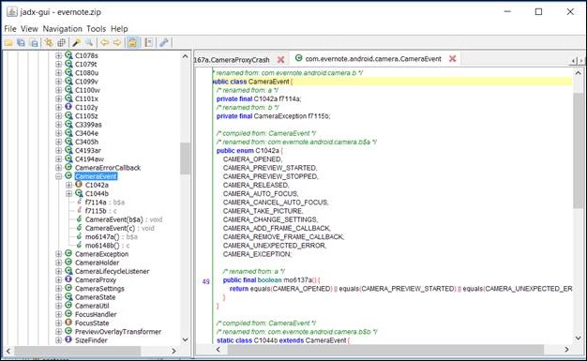Click the code editor vertical scrollbar thumb
This screenshot has width=587, height=361.
coord(578,150)
